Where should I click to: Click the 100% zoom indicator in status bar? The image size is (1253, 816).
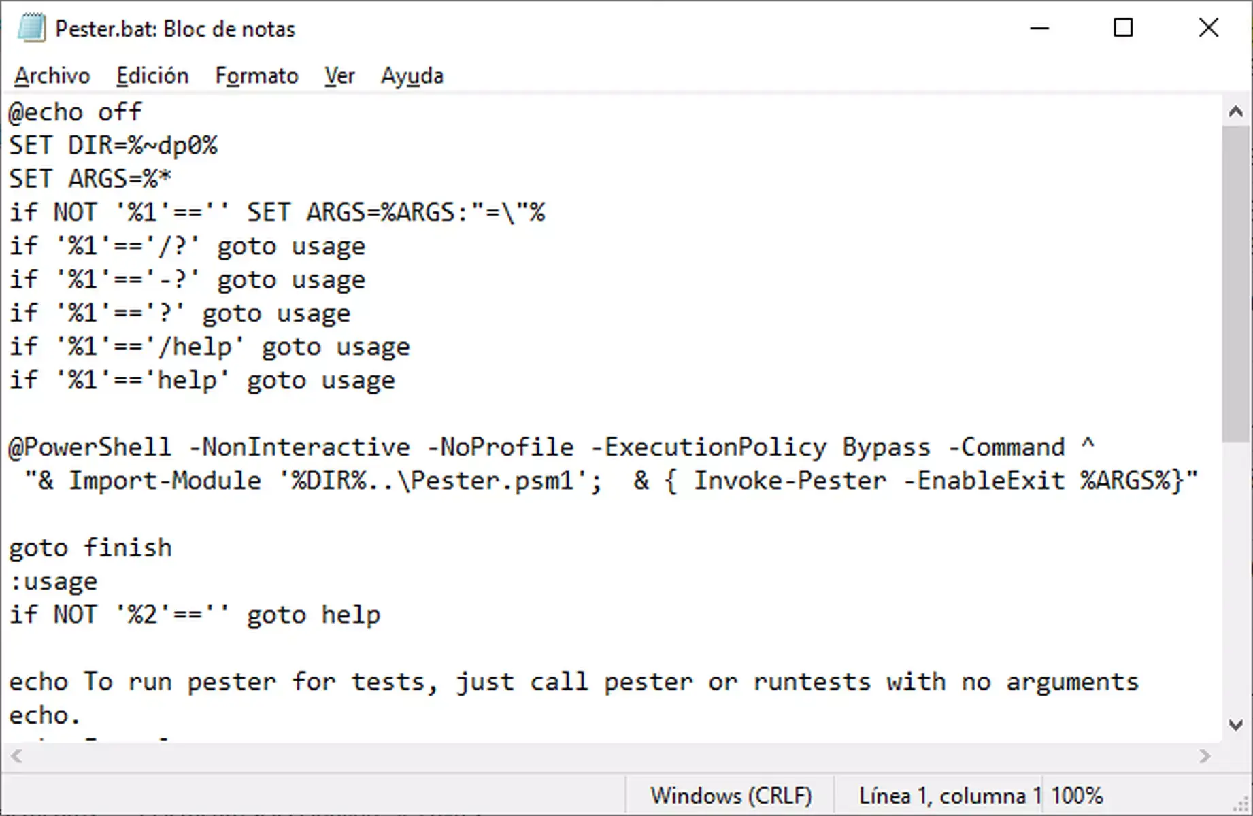coord(1077,794)
